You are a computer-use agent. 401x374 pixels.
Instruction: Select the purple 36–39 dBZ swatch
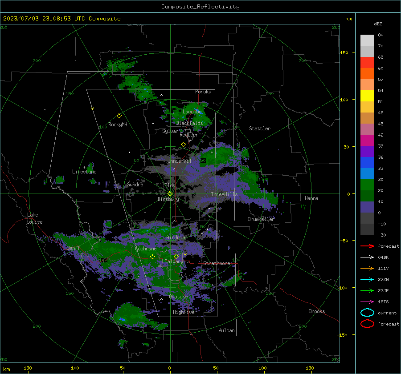[367, 152]
